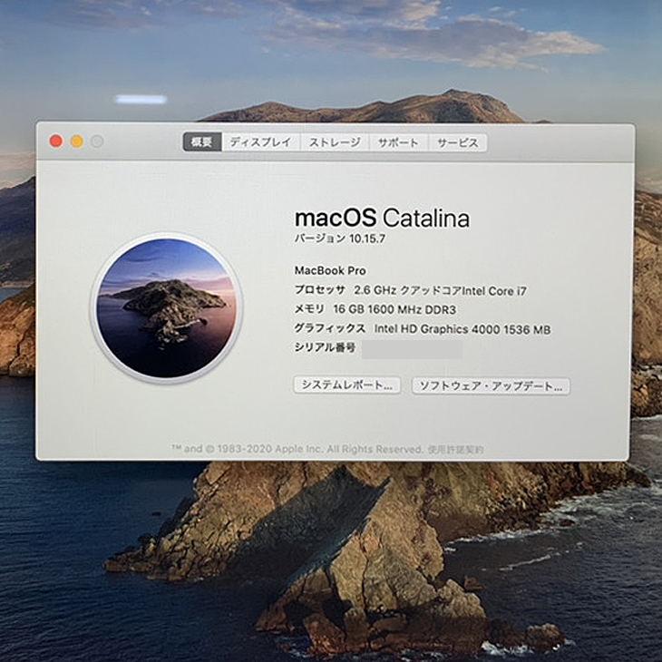Switch to the ディスプレイ tab
The width and height of the screenshot is (662, 662).
coord(260,142)
